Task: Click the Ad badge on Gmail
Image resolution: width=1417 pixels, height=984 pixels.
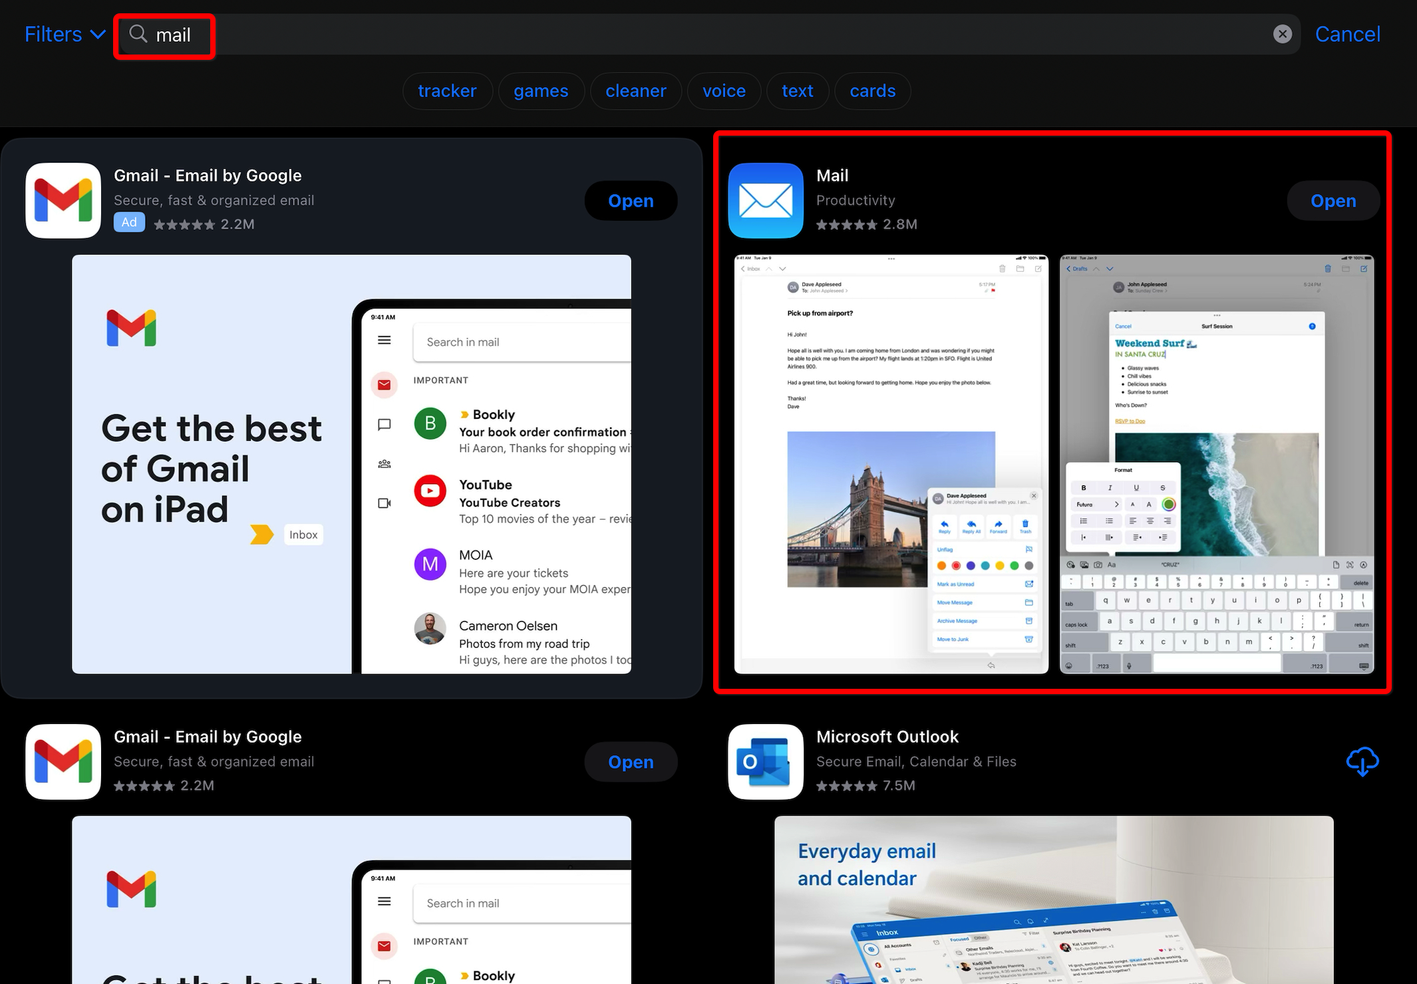Action: pyautogui.click(x=129, y=223)
